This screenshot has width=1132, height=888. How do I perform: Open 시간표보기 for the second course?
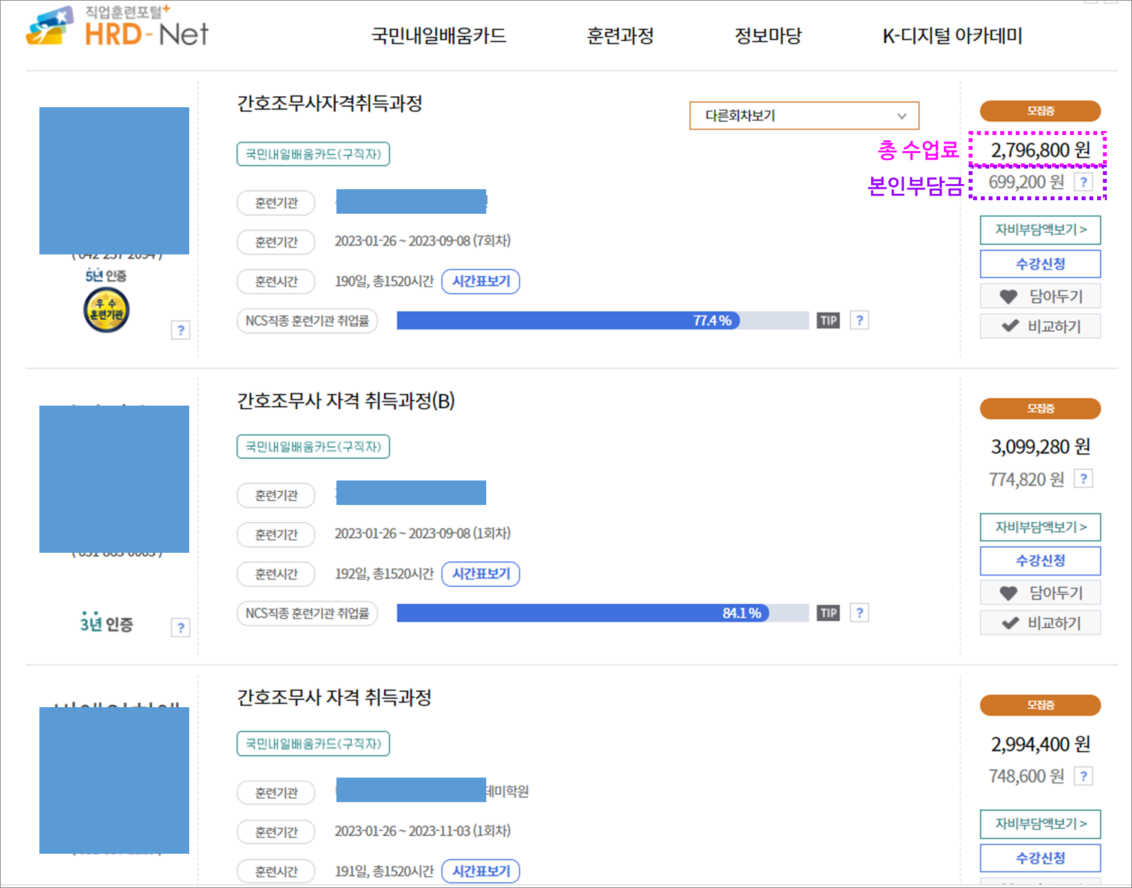pos(480,574)
